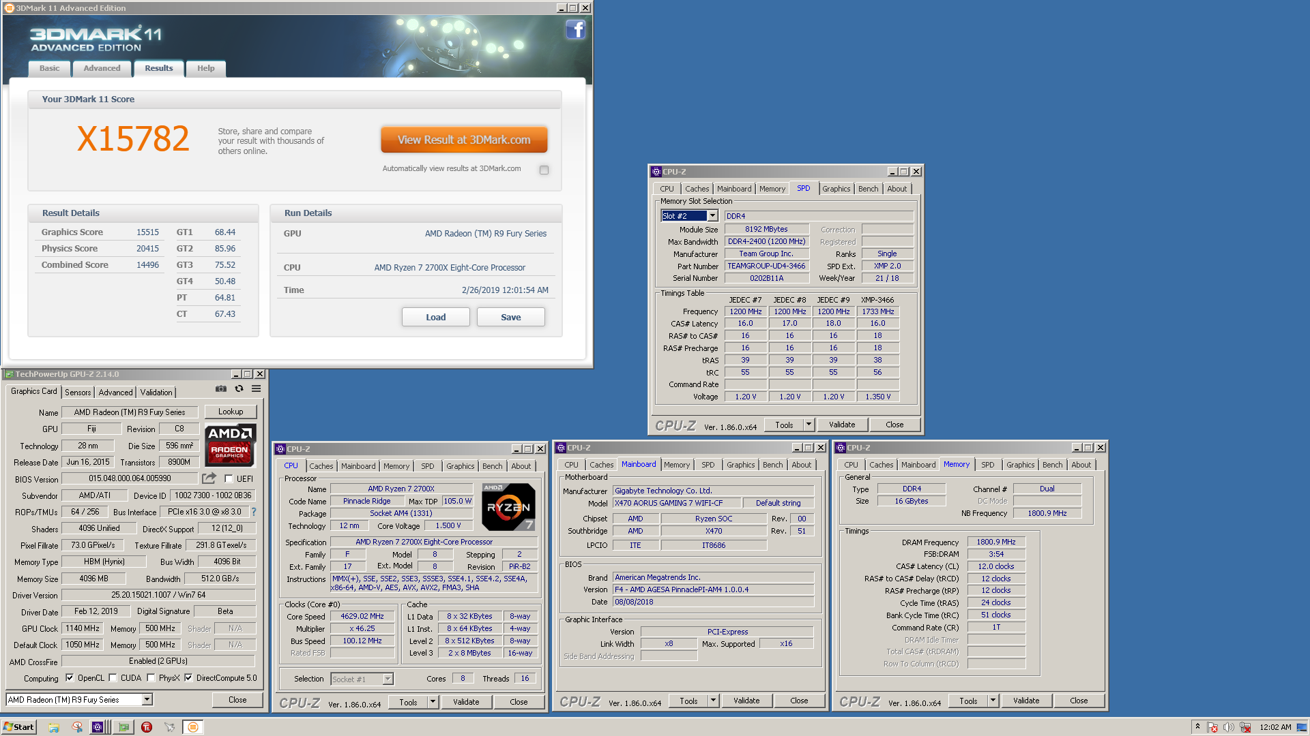Open the Help tab in 3DMark
Screen dimensions: 1310x736
click(205, 68)
